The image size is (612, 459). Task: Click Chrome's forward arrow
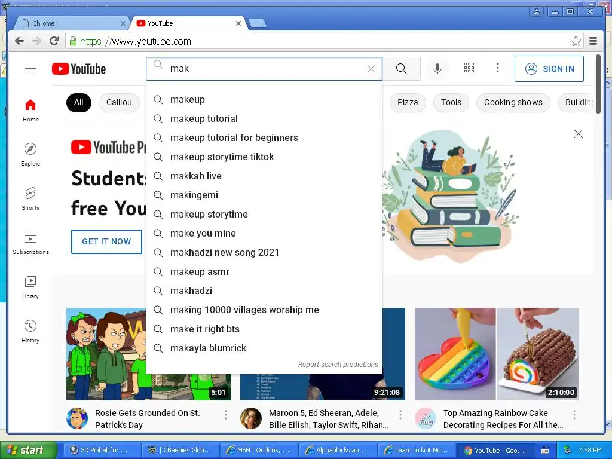pos(36,41)
